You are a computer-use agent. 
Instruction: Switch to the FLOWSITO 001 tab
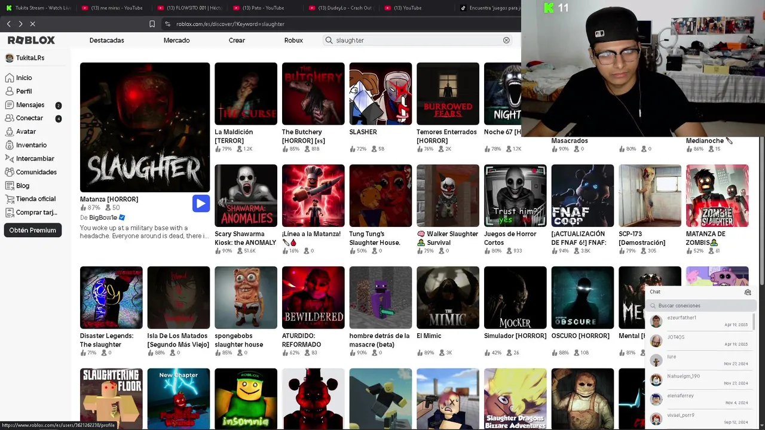pyautogui.click(x=189, y=8)
